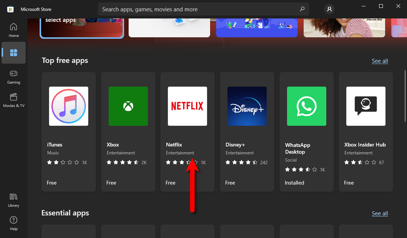Click WhatsApp Desktop star rating
Viewport: 407px width, 238px height.
[x=301, y=169]
